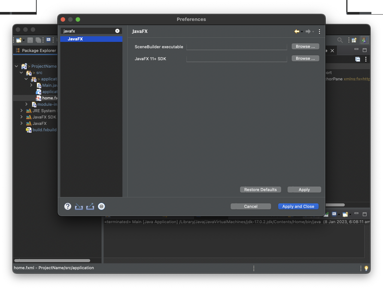The width and height of the screenshot is (383, 289).
Task: Open the Preferences page view menu (three dots)
Action: (319, 31)
